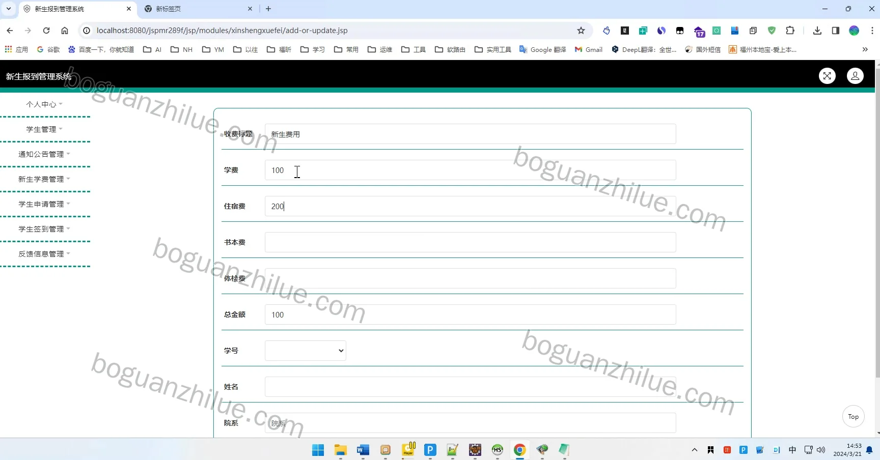Open Google 翻译 bookmark
This screenshot has height=460, width=880.
point(543,49)
